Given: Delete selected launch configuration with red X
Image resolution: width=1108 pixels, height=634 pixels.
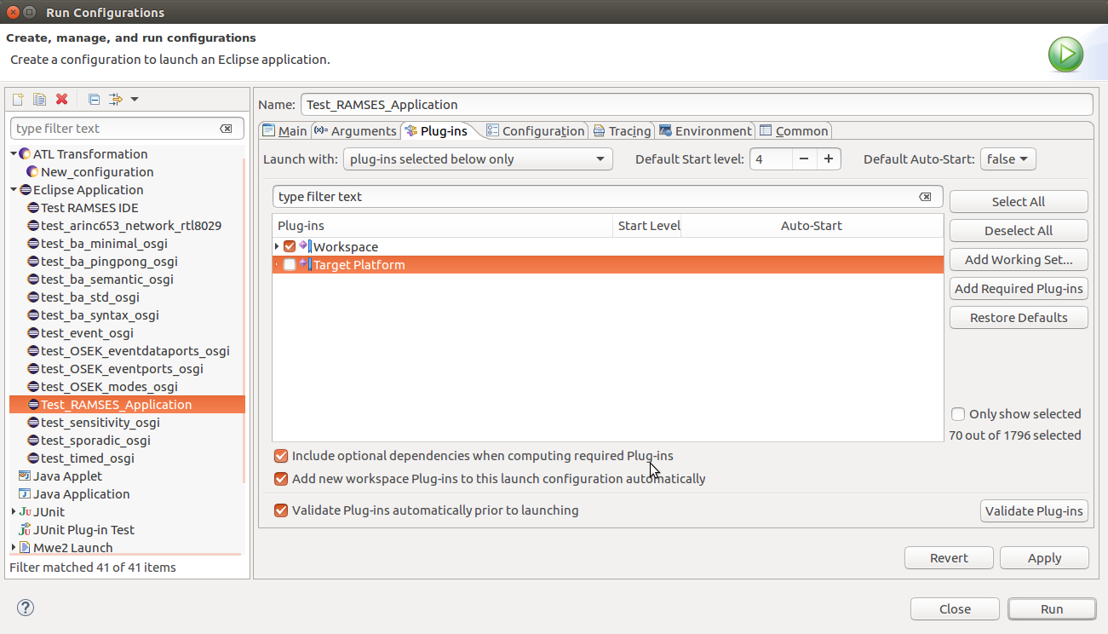Looking at the screenshot, I should pyautogui.click(x=61, y=100).
